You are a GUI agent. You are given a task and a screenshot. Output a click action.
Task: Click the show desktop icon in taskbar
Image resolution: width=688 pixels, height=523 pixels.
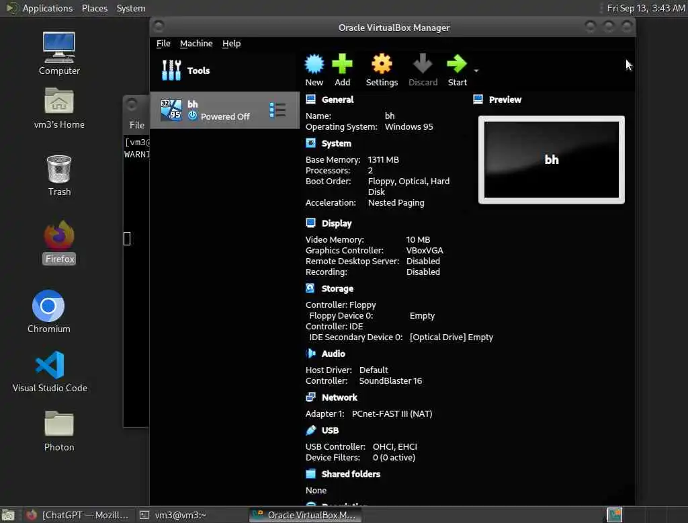8,515
